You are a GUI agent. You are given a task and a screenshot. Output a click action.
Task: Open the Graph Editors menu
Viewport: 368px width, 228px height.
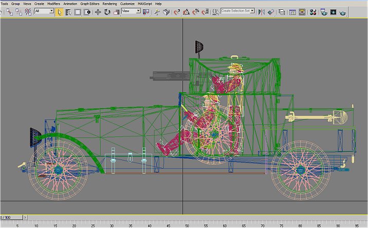click(x=89, y=4)
